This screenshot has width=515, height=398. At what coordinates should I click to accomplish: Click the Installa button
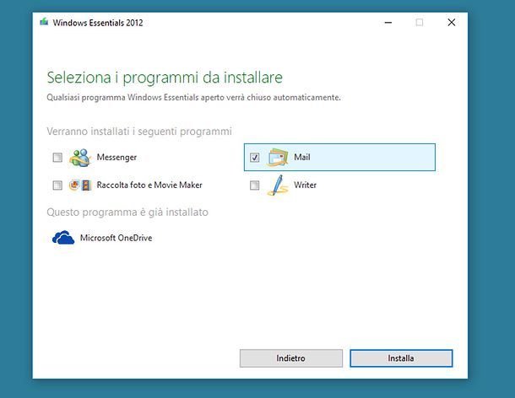pos(401,358)
